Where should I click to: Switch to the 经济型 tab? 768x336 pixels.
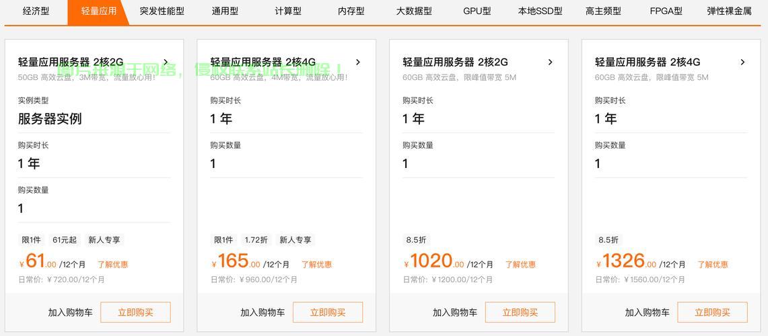click(36, 11)
